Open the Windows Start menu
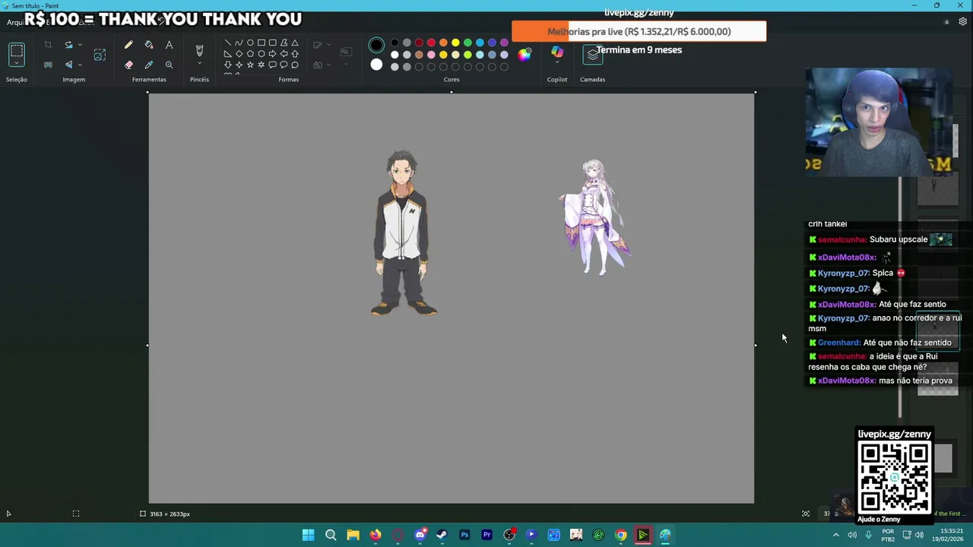Image resolution: width=973 pixels, height=547 pixels. click(x=308, y=535)
